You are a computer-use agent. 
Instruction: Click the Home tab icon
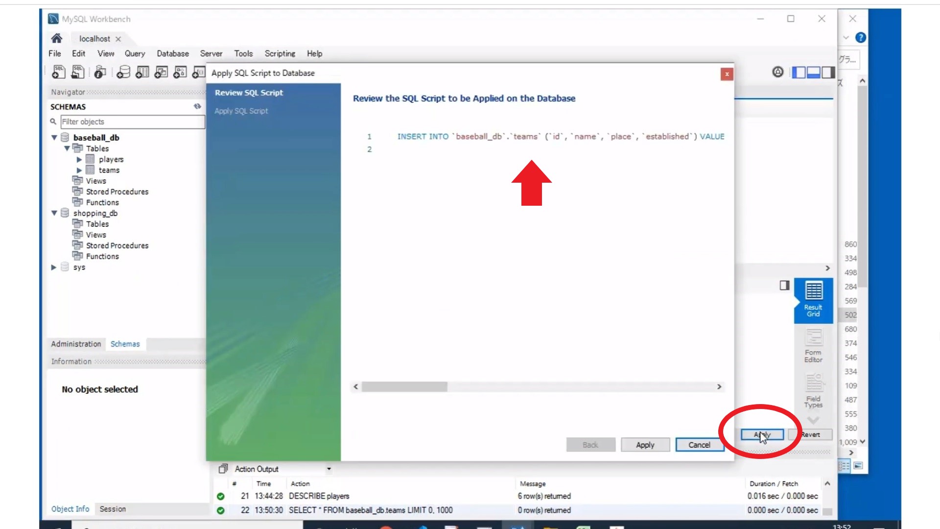click(56, 38)
